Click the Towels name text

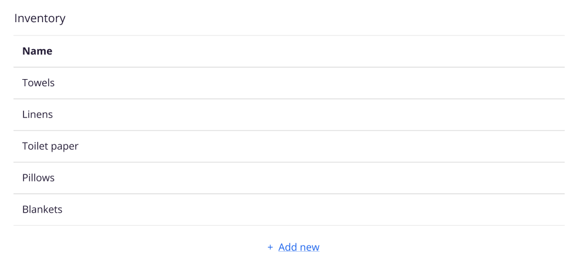click(38, 83)
